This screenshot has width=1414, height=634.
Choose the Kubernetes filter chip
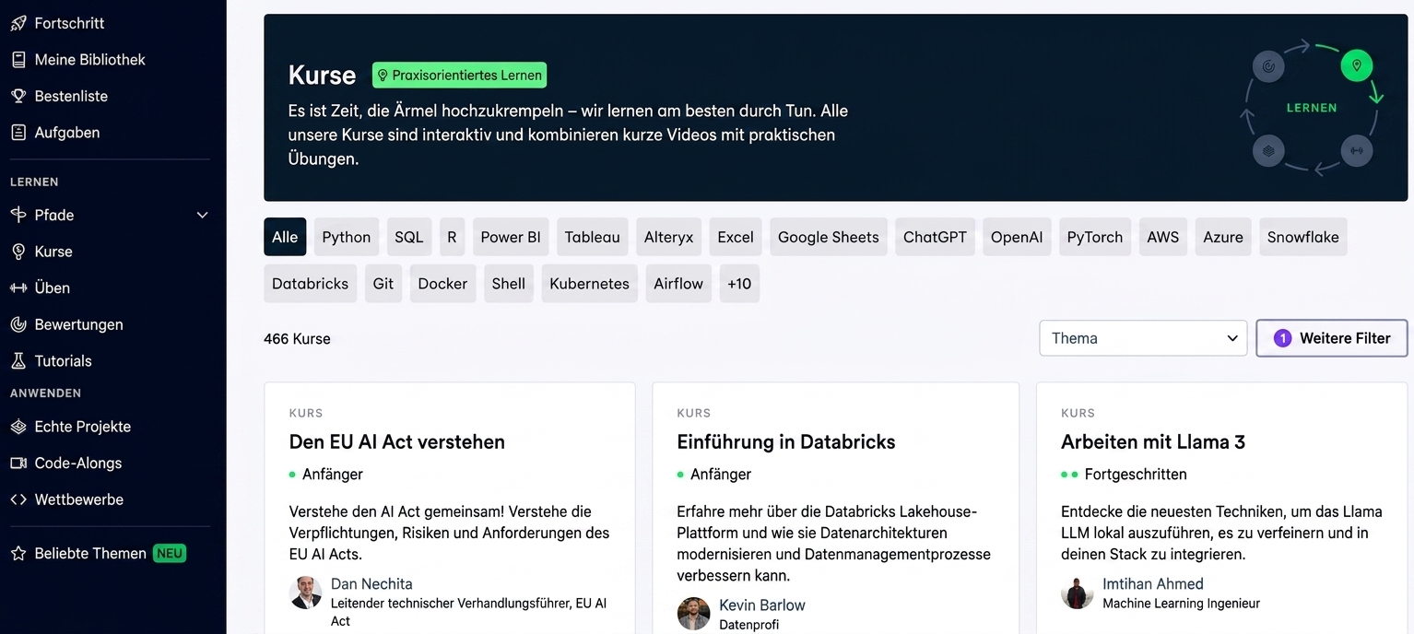590,284
